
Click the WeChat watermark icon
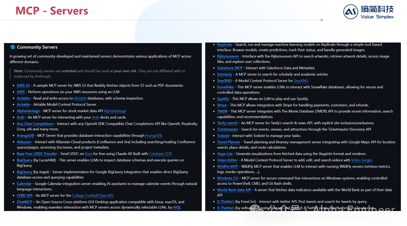pyautogui.click(x=258, y=210)
